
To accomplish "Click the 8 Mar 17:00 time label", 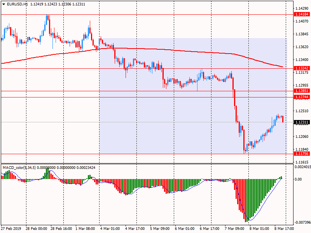I will (284, 229).
